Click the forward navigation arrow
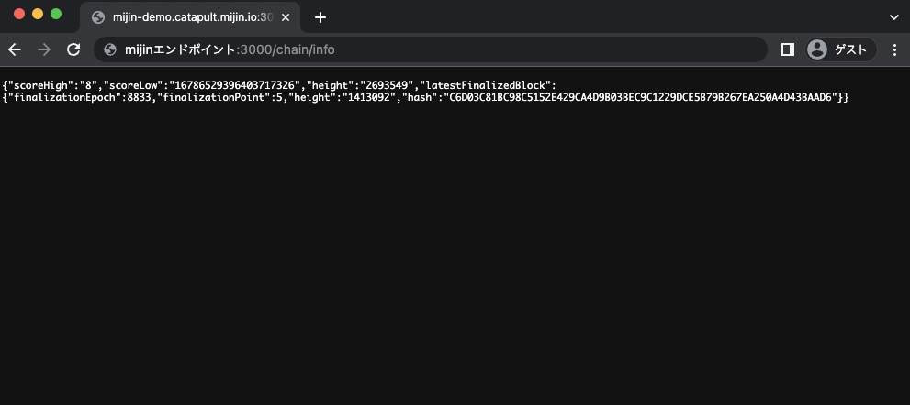The height and width of the screenshot is (405, 910). (x=43, y=49)
